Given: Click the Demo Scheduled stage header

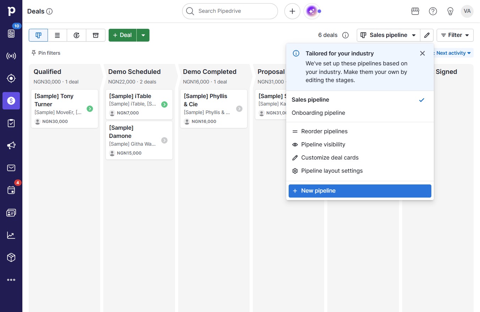Looking at the screenshot, I should pyautogui.click(x=135, y=72).
